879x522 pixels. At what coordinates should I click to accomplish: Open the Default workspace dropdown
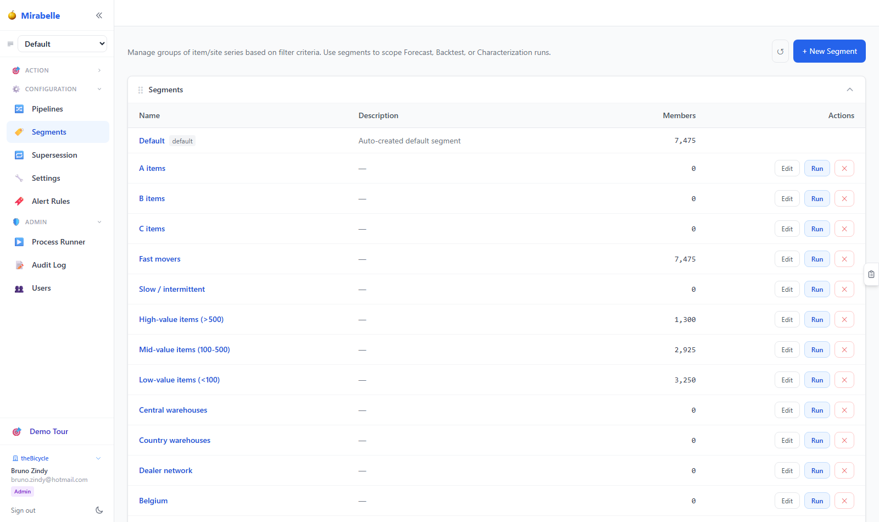[x=63, y=44]
